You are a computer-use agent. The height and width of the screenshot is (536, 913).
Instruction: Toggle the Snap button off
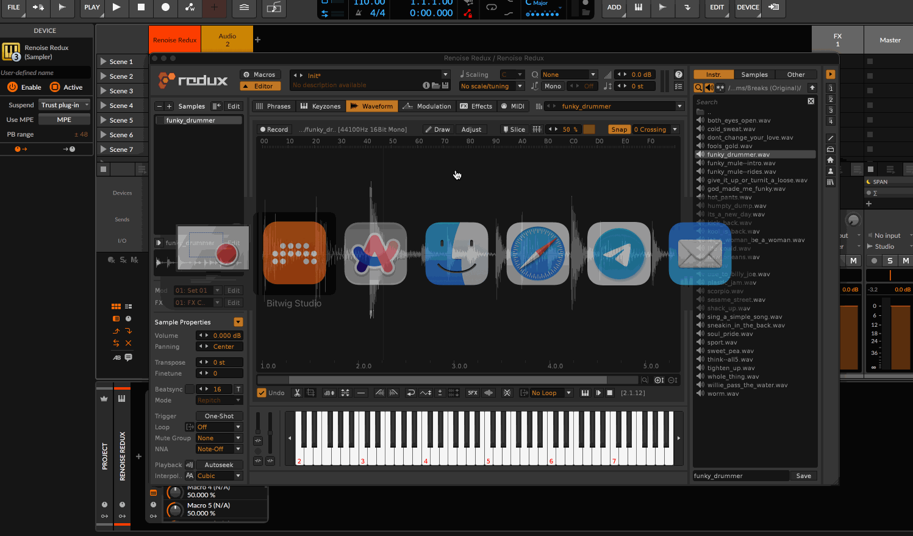(619, 129)
